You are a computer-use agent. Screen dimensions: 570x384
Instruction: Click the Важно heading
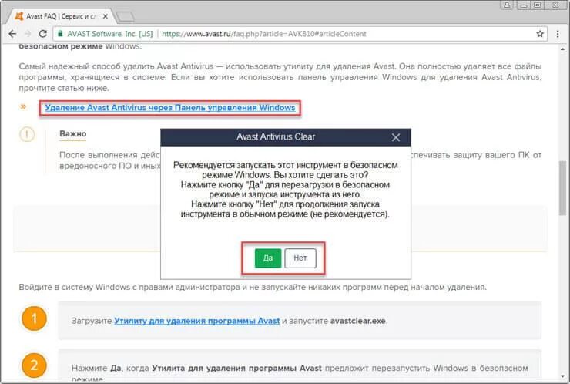73,133
